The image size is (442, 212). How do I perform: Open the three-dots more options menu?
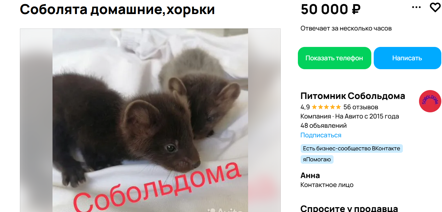(416, 7)
